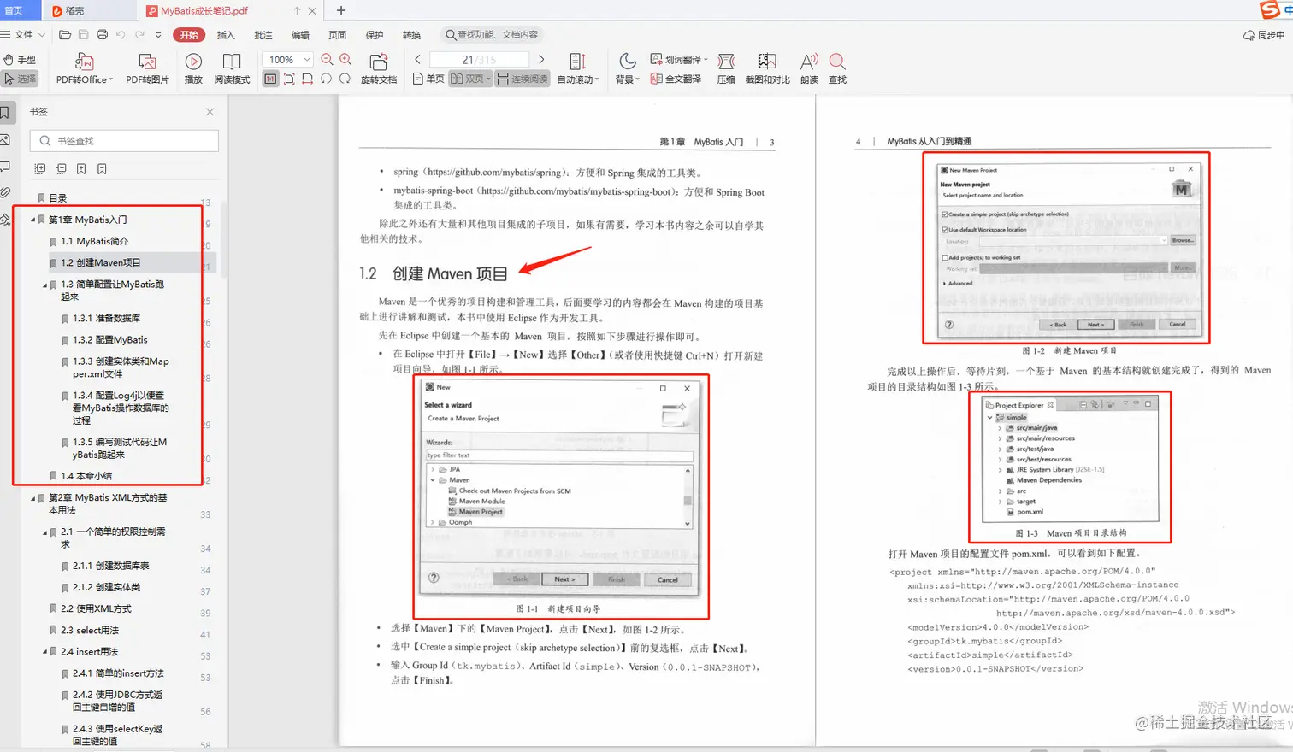
Task: Open the 页面 ribbon tab
Action: pyautogui.click(x=338, y=35)
